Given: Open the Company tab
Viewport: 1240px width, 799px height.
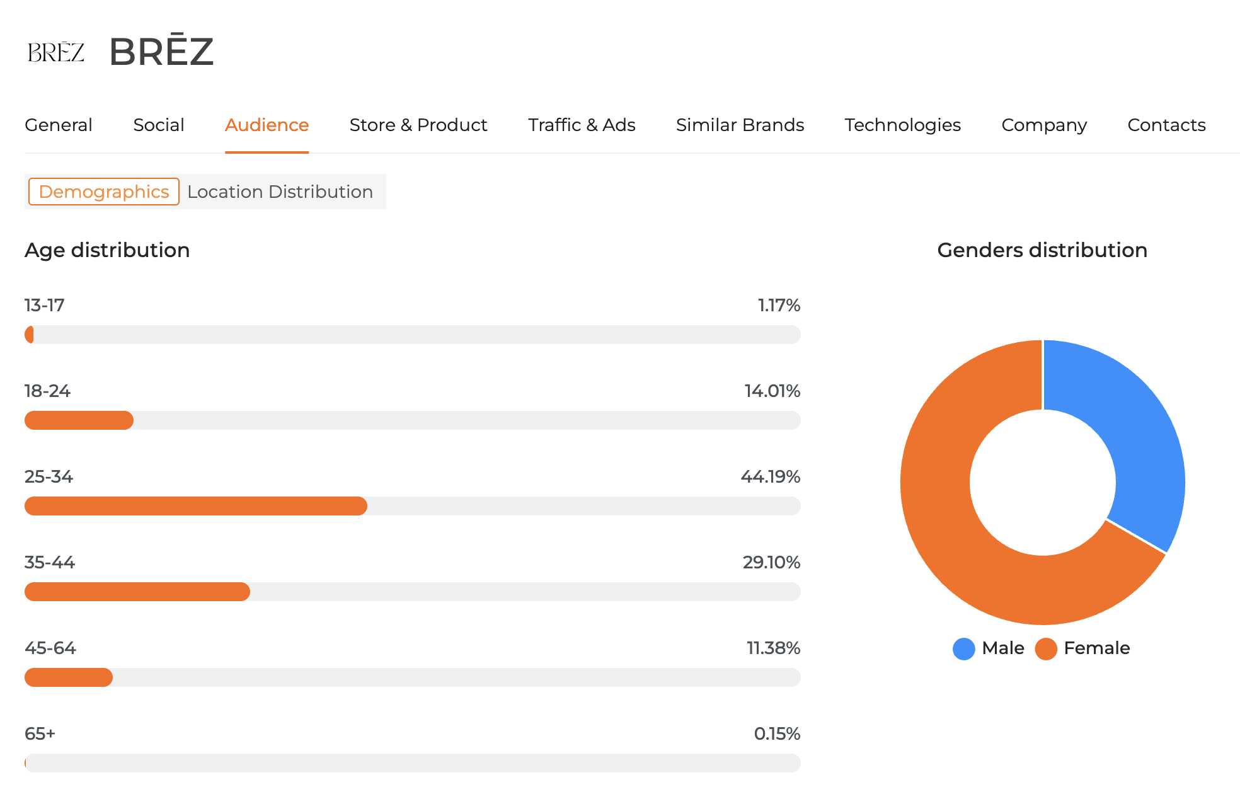Looking at the screenshot, I should tap(1043, 125).
